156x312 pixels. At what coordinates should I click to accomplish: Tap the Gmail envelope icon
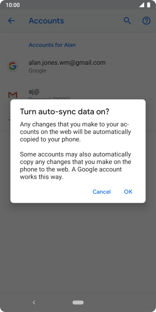(x=13, y=95)
